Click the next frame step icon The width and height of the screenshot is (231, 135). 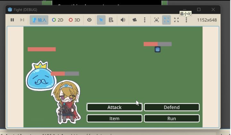[x=22, y=20]
